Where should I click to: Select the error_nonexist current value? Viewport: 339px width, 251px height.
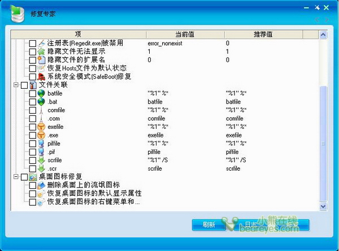click(x=165, y=44)
